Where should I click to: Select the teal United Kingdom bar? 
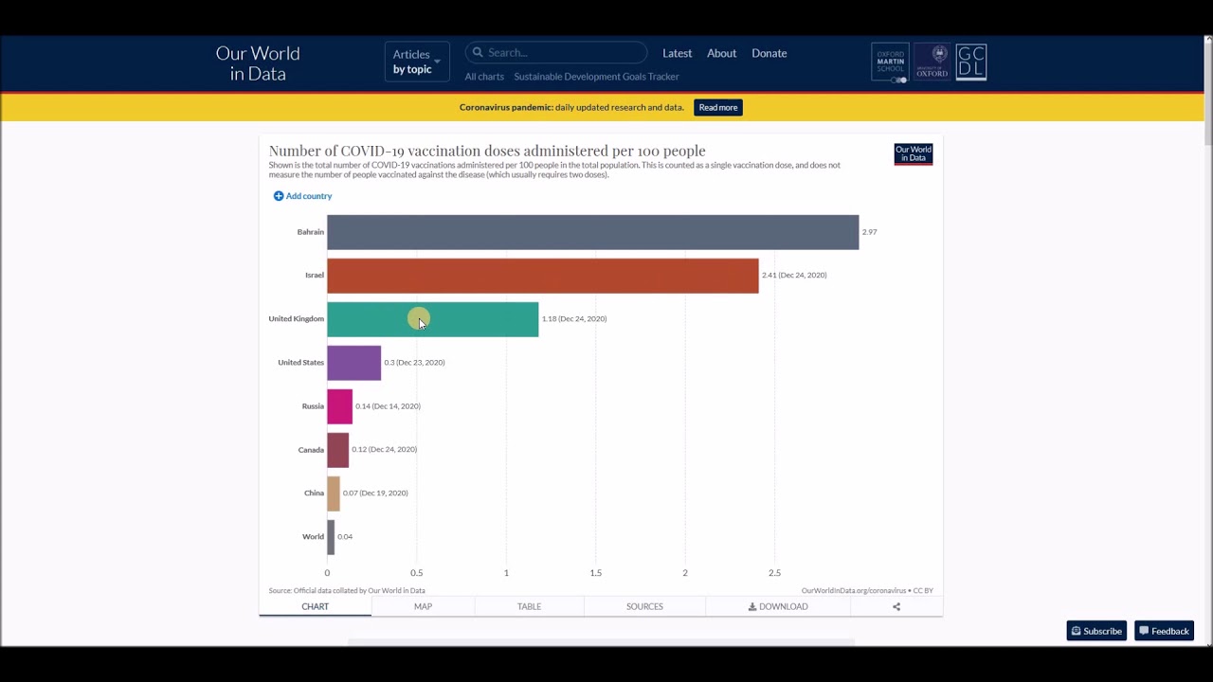474,319
